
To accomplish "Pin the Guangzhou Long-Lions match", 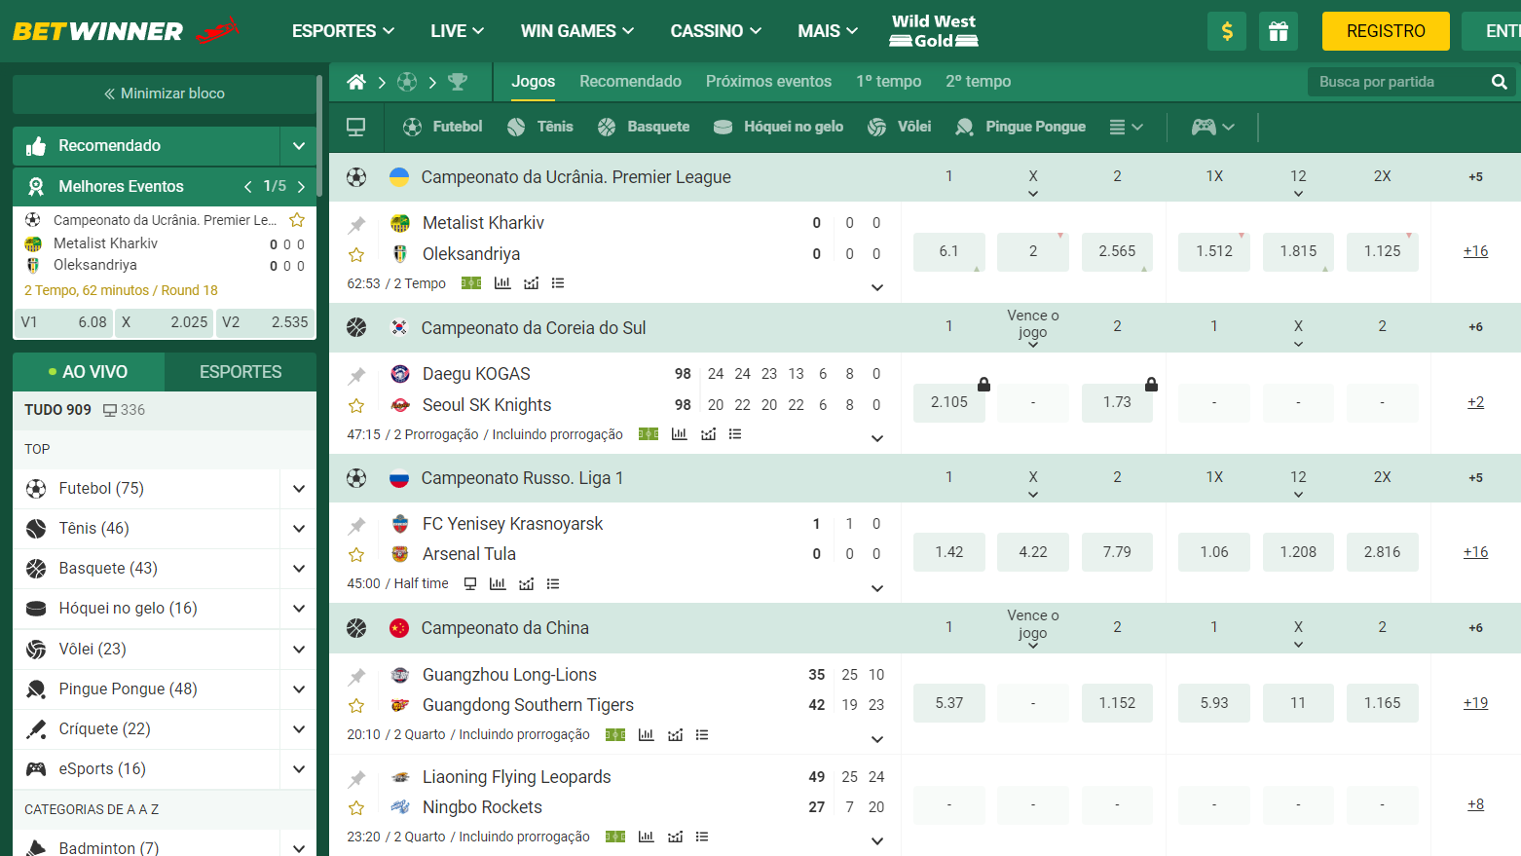I will [357, 677].
